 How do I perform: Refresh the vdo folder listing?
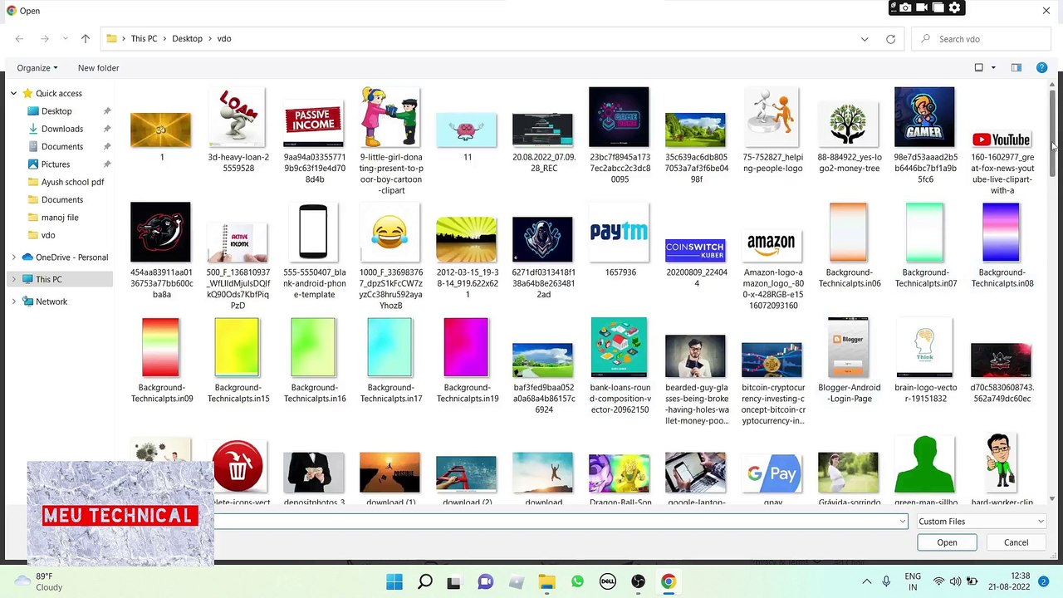coord(890,39)
